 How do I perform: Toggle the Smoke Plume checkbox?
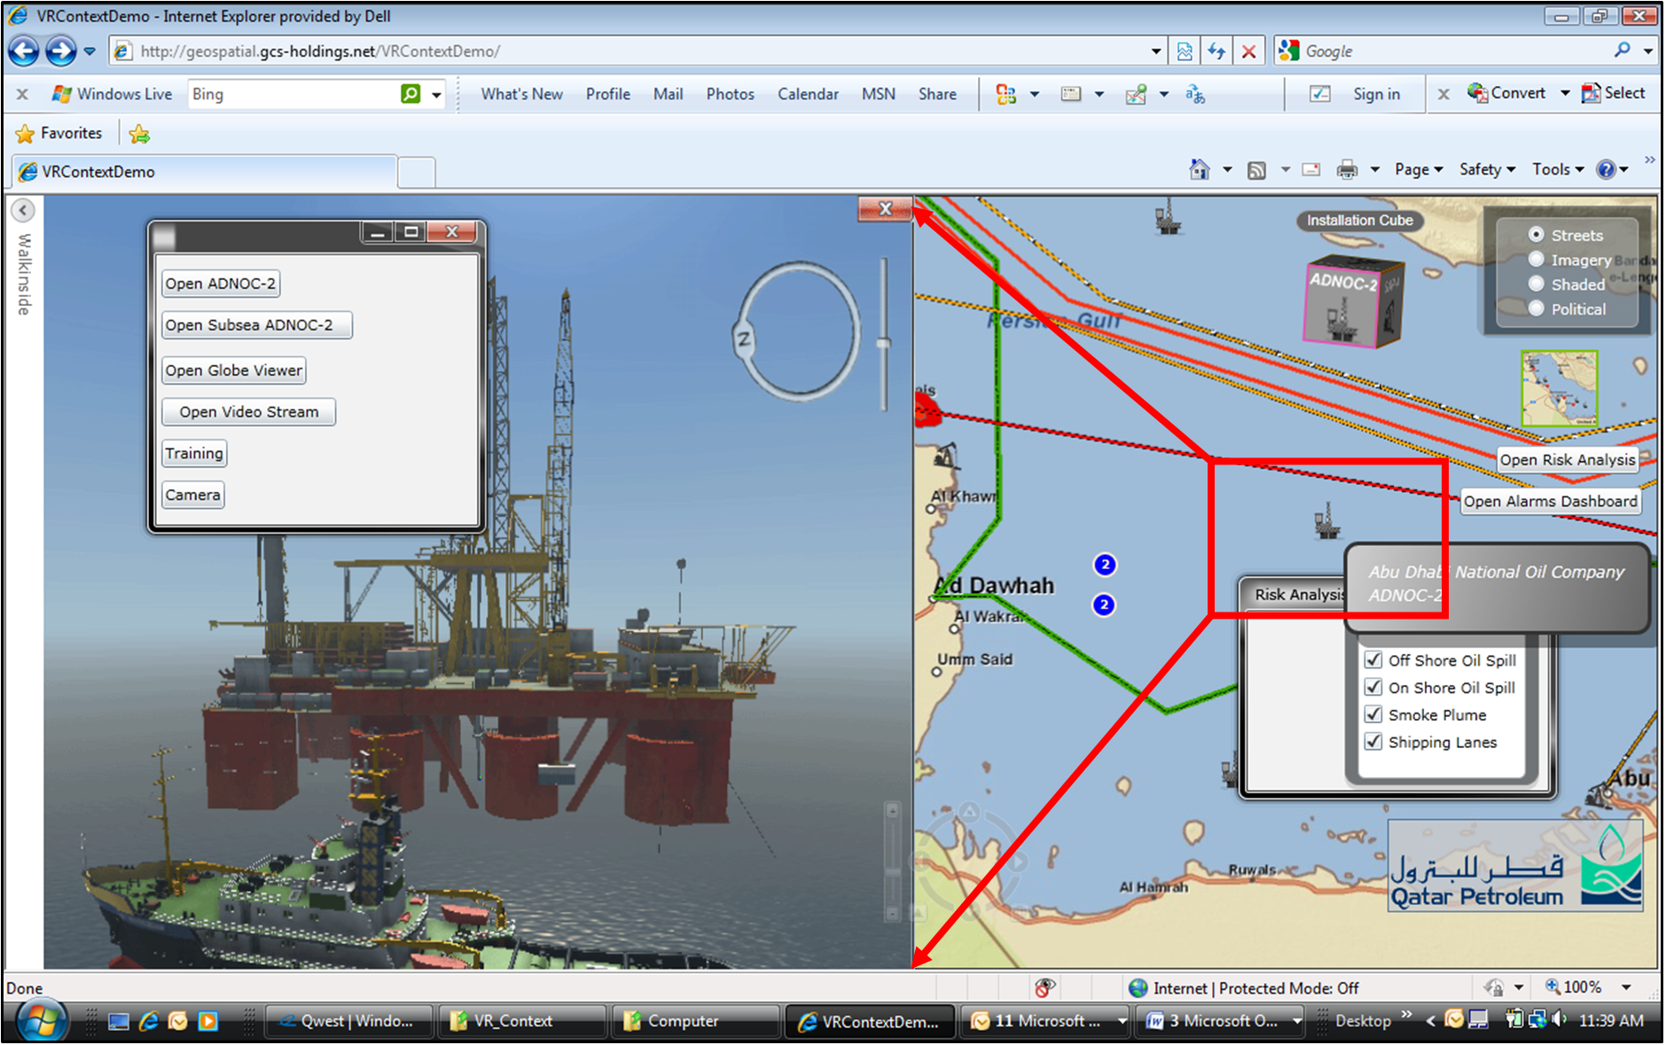[1373, 714]
